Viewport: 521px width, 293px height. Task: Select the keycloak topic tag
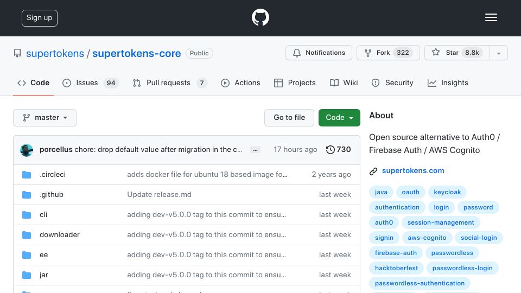click(x=447, y=192)
